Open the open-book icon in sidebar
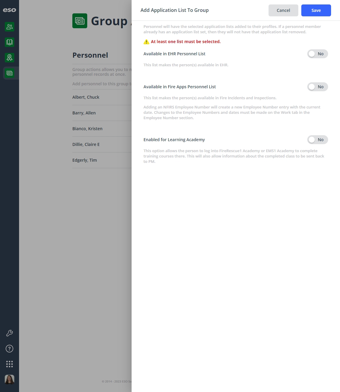This screenshot has width=340, height=392. click(10, 42)
